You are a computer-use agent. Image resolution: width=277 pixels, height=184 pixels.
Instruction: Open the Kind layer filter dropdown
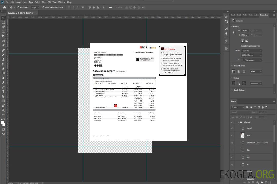[238, 107]
